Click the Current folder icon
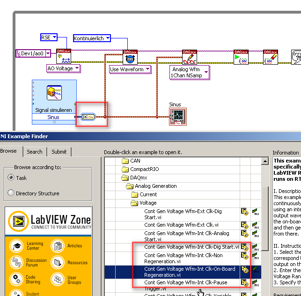Screen dimensions: 301x296 point(134,194)
